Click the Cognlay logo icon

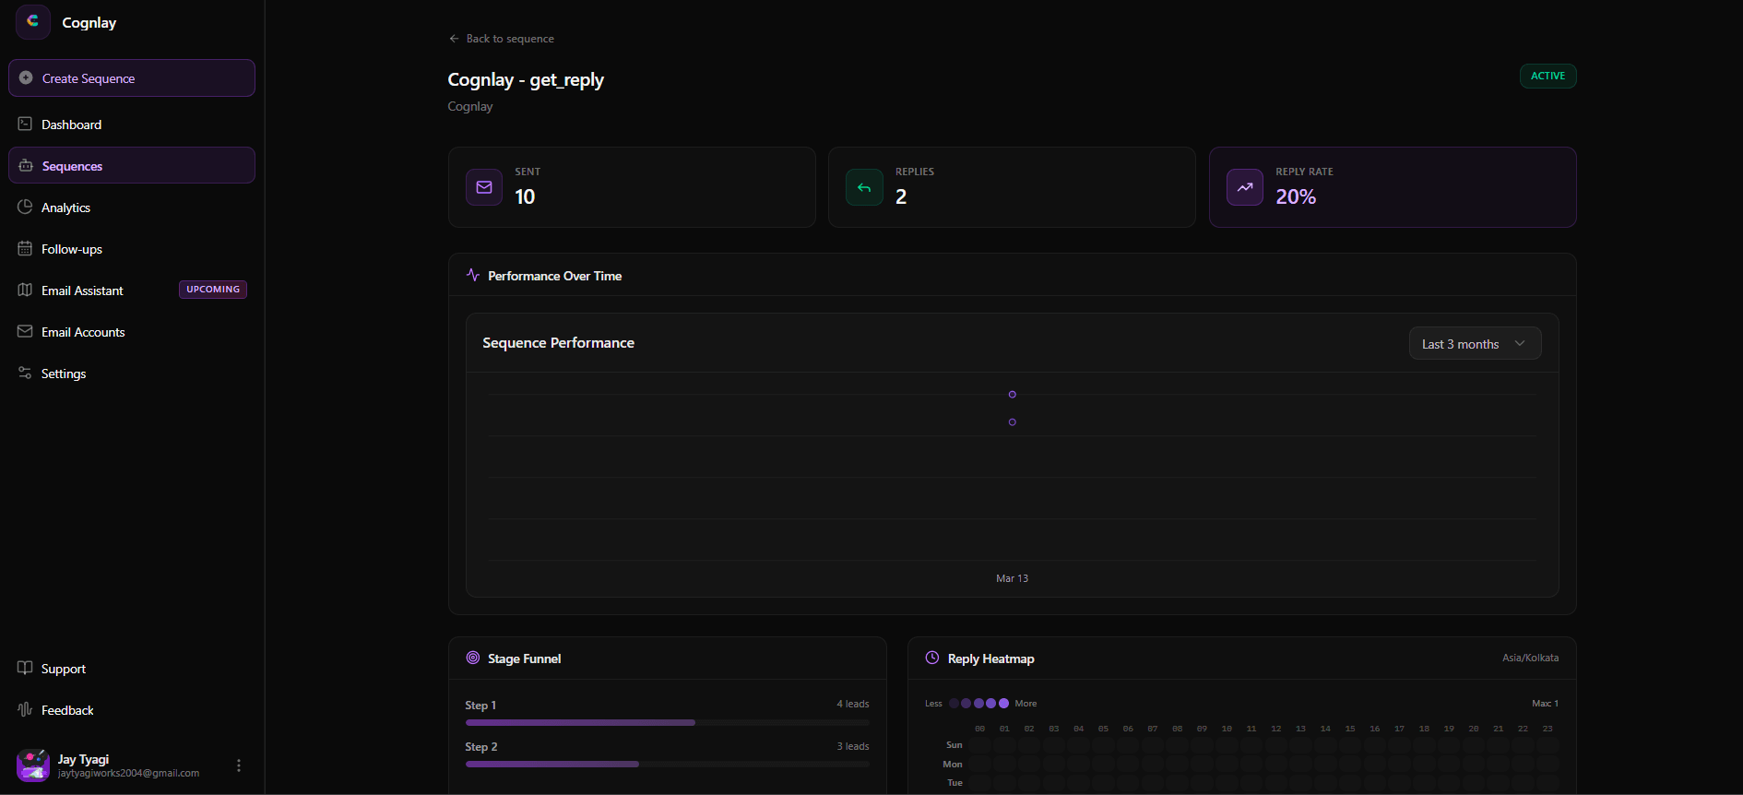[33, 22]
